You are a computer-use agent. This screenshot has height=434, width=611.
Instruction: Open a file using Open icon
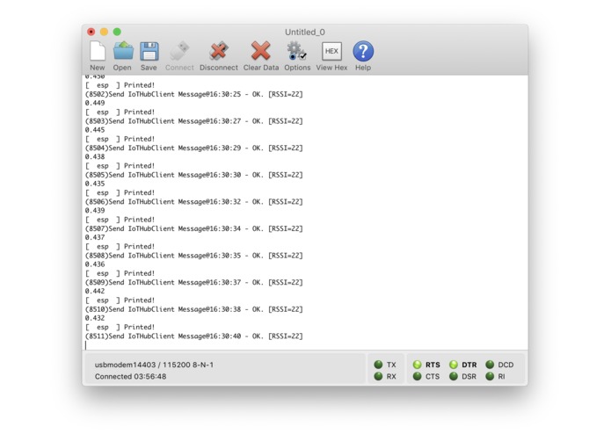point(123,51)
